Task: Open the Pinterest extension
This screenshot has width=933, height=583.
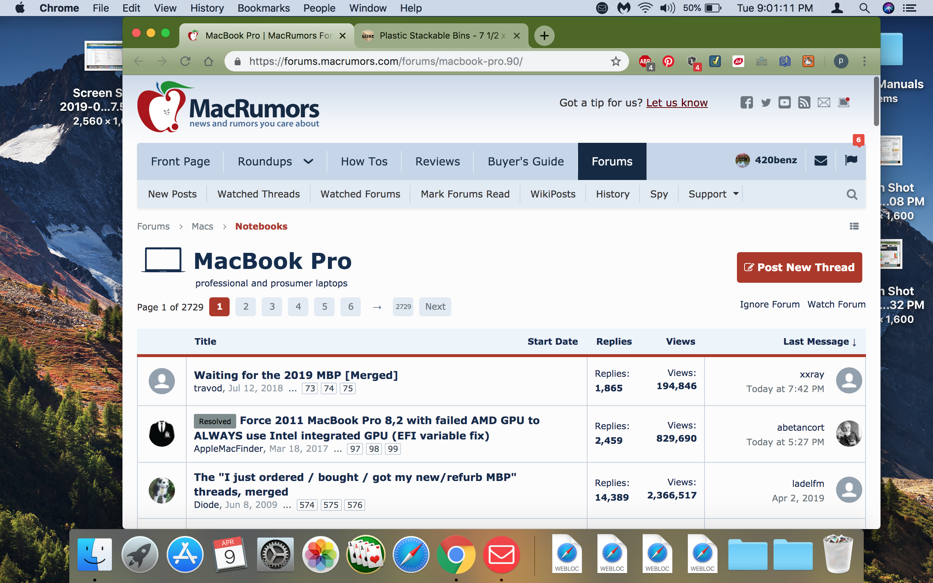Action: pos(668,61)
